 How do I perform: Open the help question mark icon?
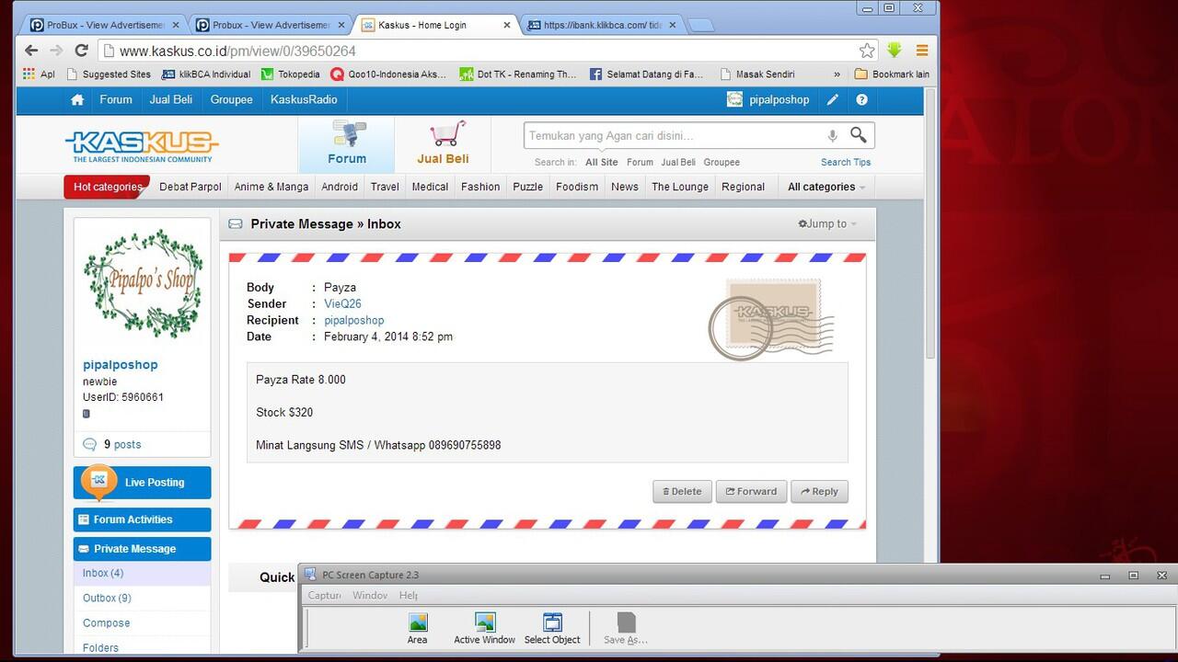861,100
